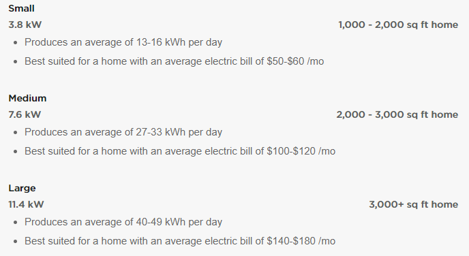
Task: Select the 3.8 kW label
Action: 25,25
